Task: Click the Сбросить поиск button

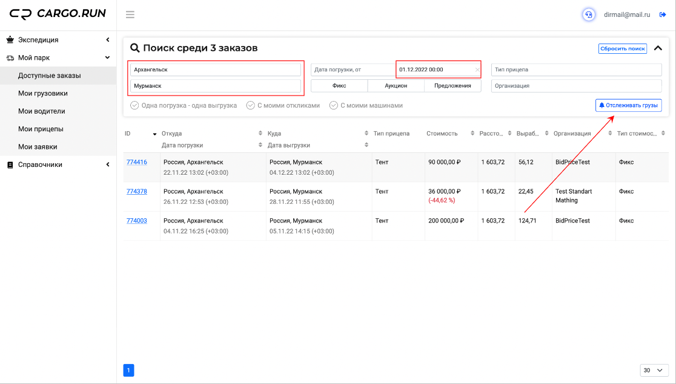Action: (623, 48)
